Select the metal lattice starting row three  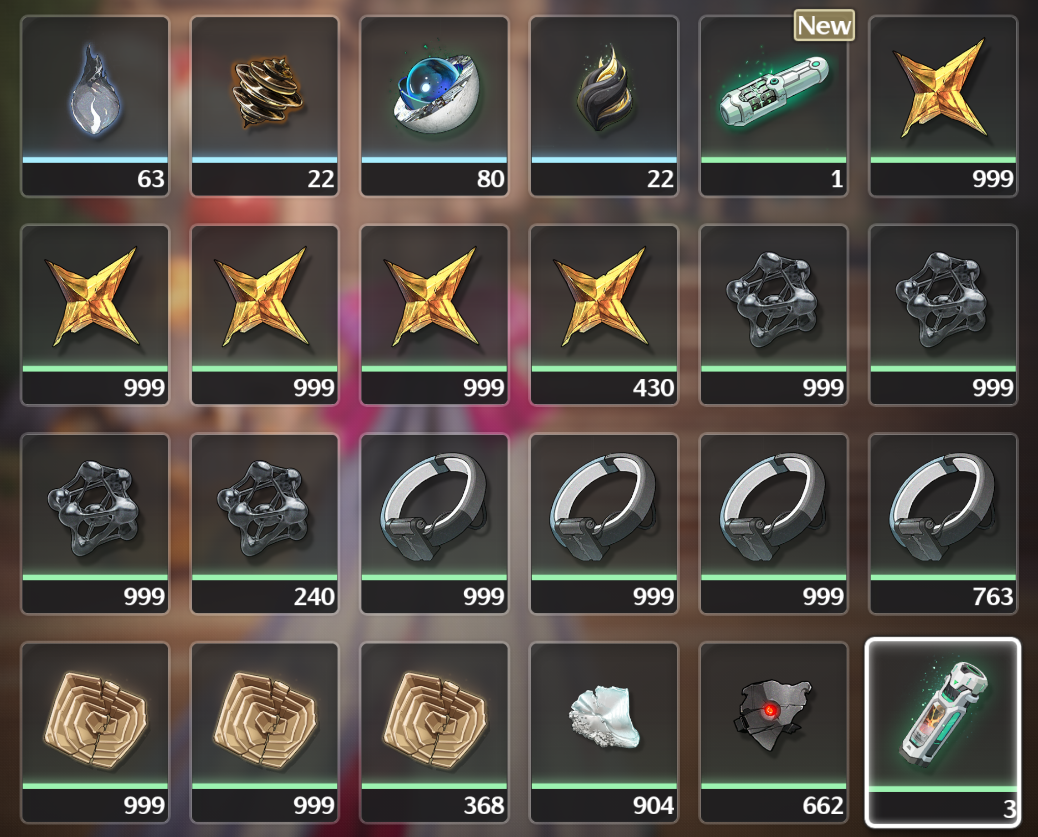point(95,524)
